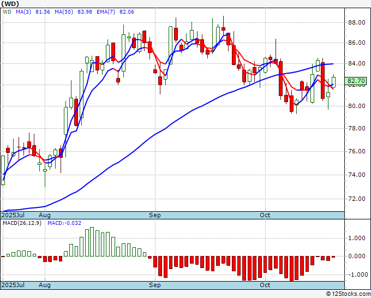This screenshot has width=371, height=298.
Task: Click the 76.00 price axis label
Action: click(356, 151)
